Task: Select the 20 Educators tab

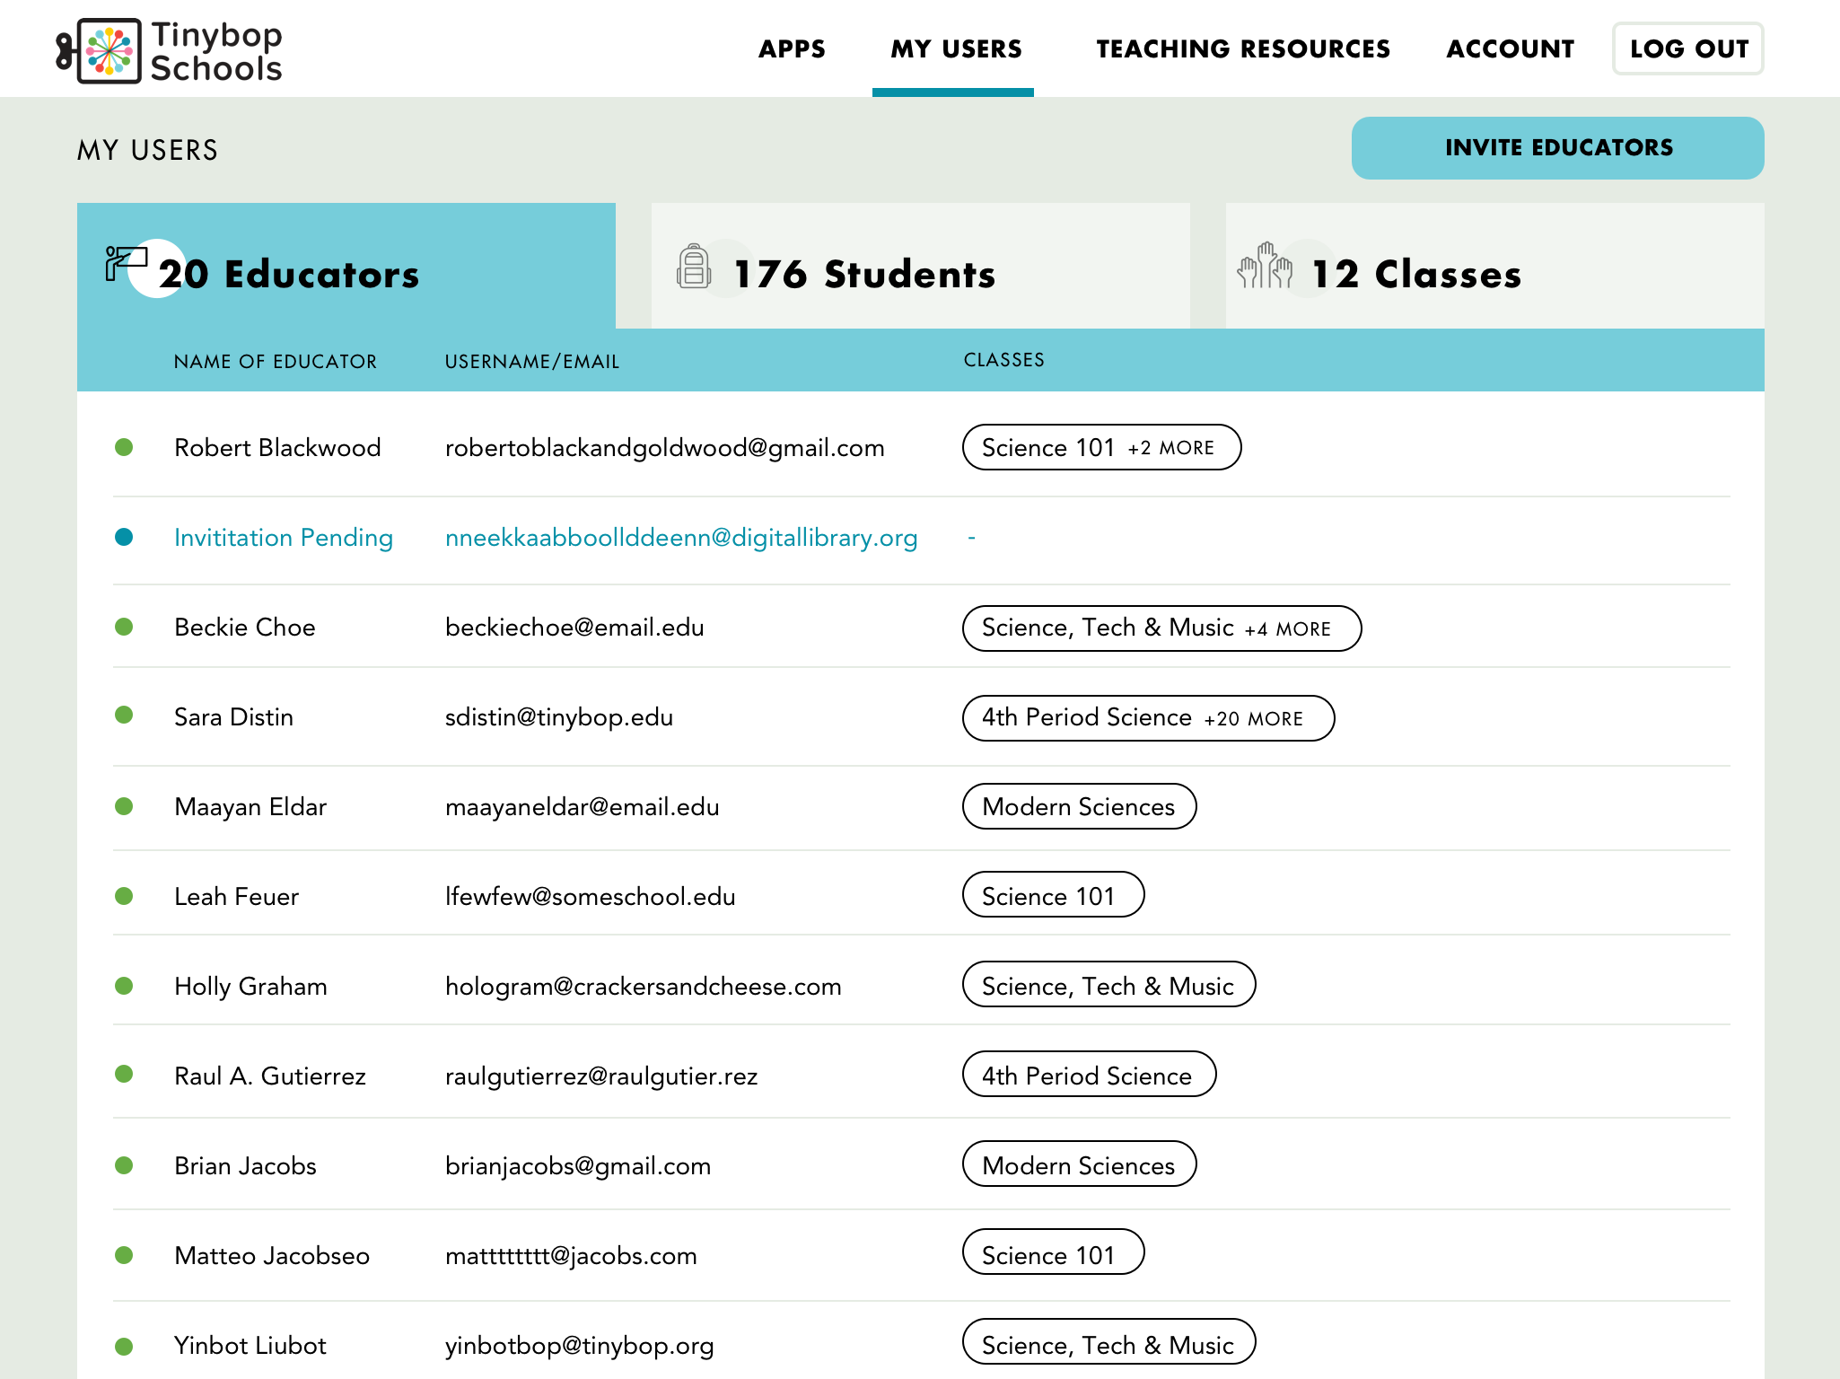Action: click(346, 266)
